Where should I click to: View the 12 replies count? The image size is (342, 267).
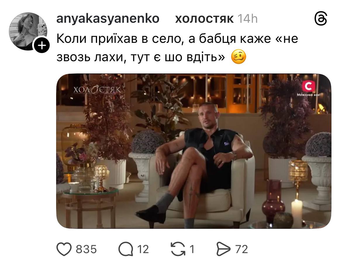point(143,249)
